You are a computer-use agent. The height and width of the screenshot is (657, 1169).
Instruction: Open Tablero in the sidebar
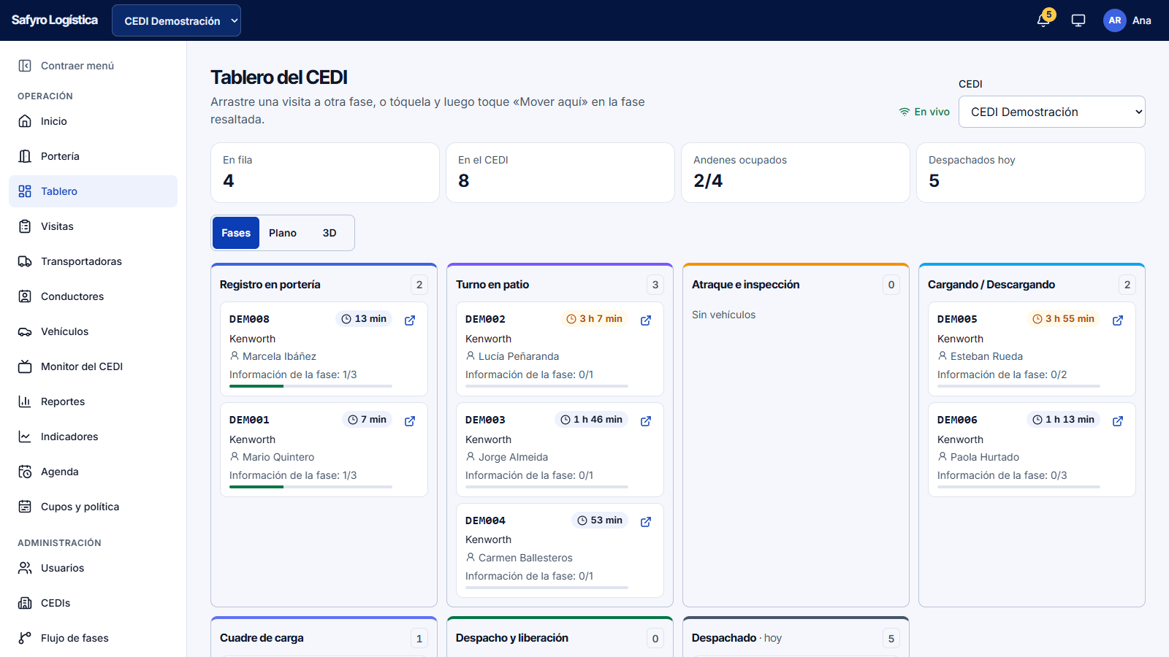point(93,191)
